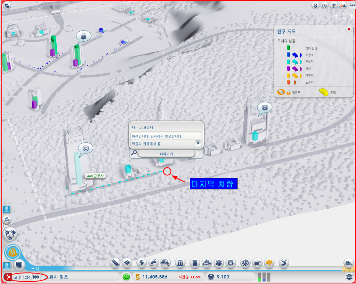The width and height of the screenshot is (356, 284).
Task: Open the Power lightning-bolt menu
Action: pos(142,263)
